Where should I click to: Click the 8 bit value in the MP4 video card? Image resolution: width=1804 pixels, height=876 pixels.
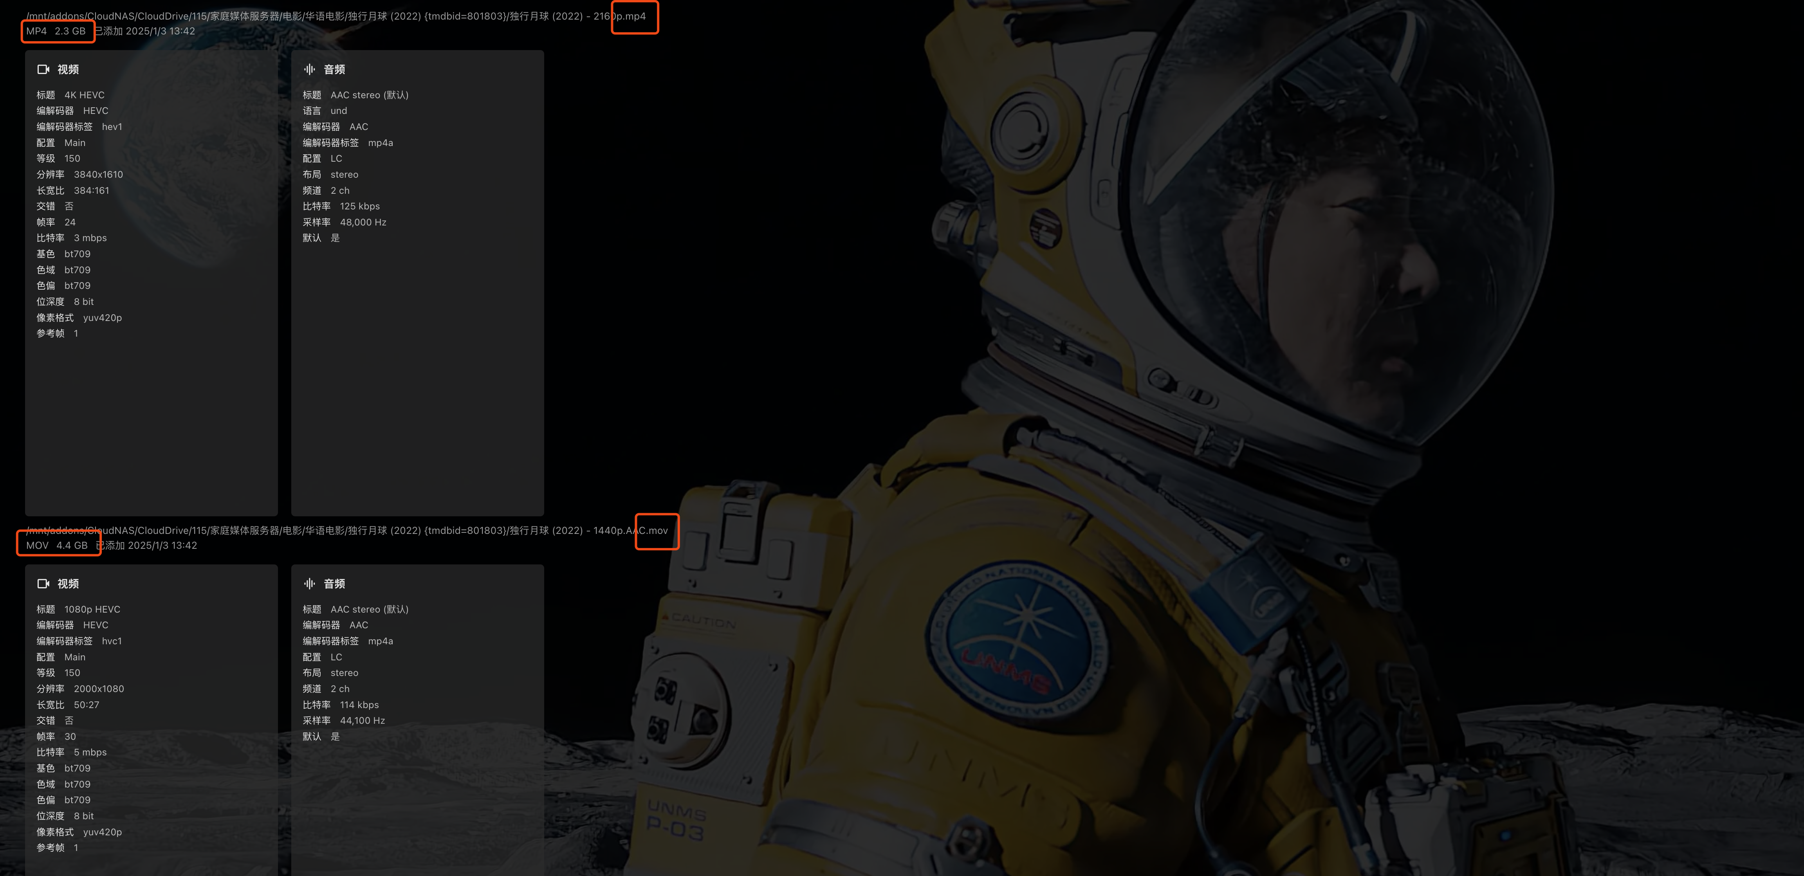(x=83, y=302)
